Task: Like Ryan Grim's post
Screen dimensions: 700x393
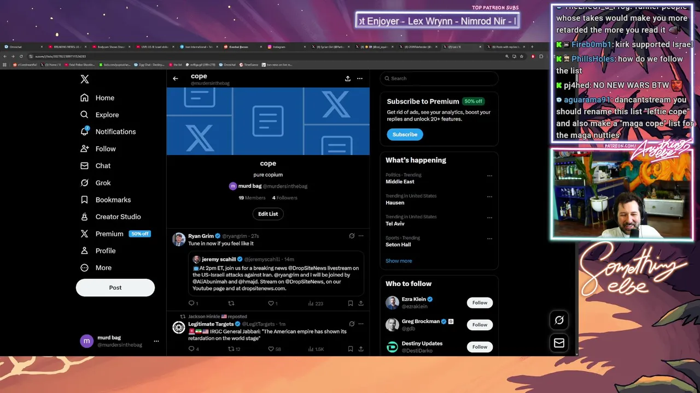Action: [x=272, y=303]
